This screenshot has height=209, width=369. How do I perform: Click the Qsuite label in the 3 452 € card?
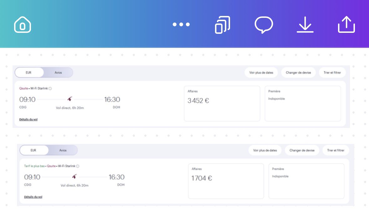click(23, 89)
